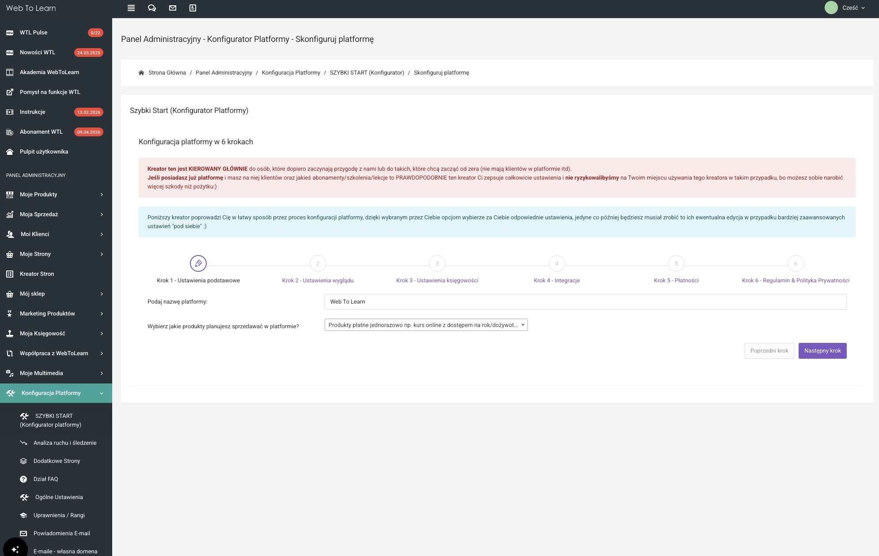Viewport: 879px width, 556px height.
Task: Click the Moje Multimedia icon
Action: point(10,373)
